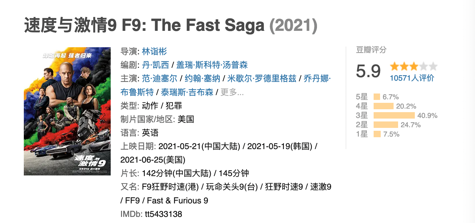The height and width of the screenshot is (223, 475).
Task: Open actress 米歇尔·罗德里格兹 link
Action: tap(262, 78)
